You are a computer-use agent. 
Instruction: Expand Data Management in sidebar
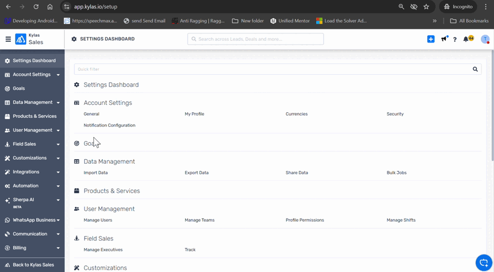click(x=58, y=103)
